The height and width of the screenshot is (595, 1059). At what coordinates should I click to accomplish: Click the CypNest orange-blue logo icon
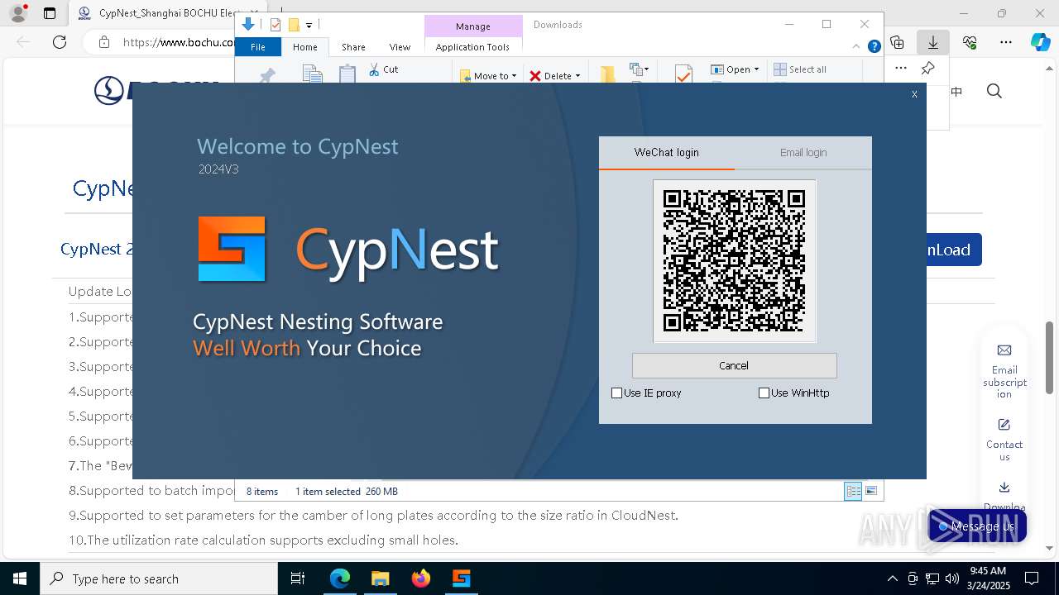(x=232, y=250)
